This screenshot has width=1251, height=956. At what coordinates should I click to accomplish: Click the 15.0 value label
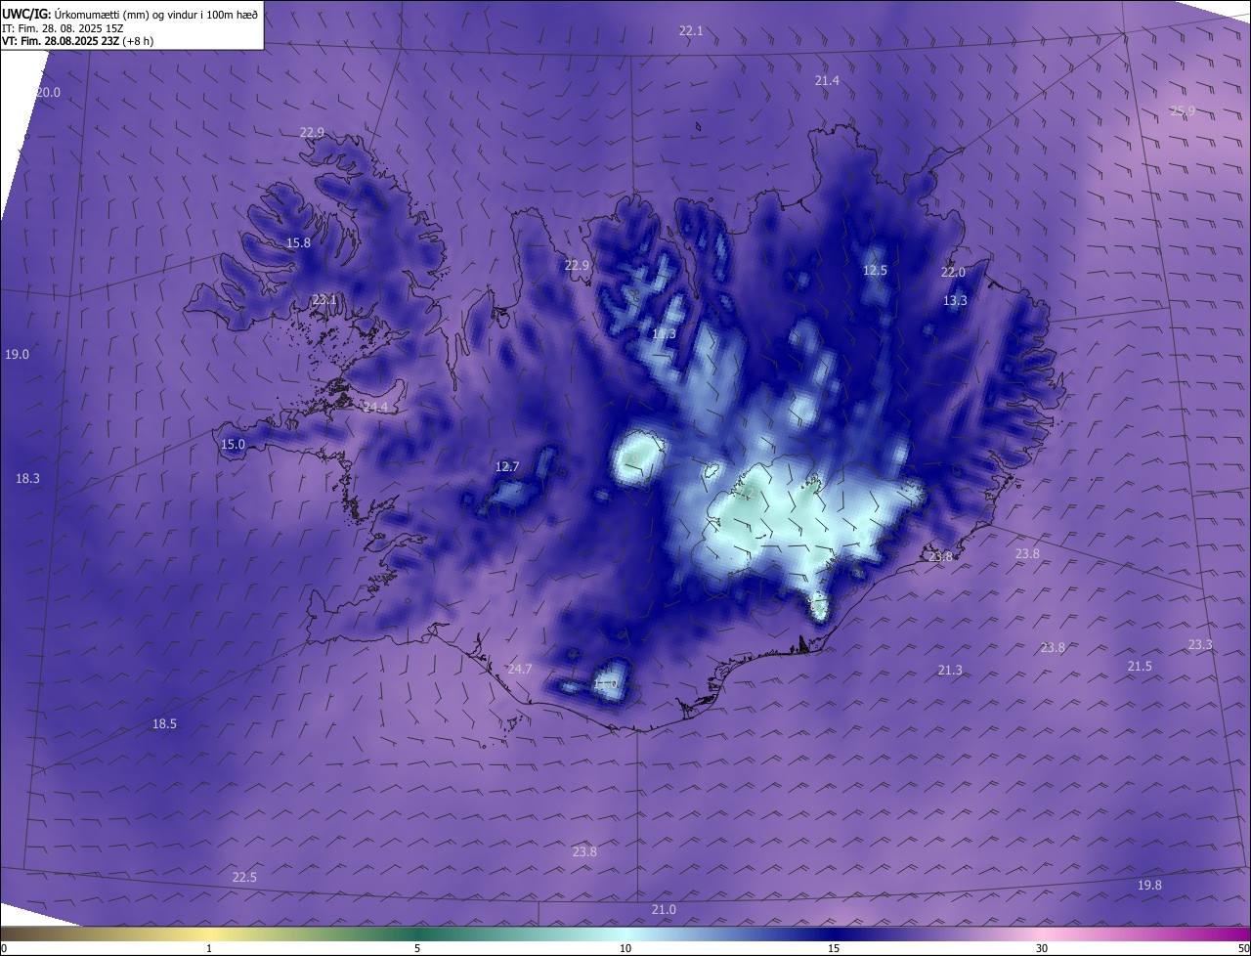coord(233,444)
